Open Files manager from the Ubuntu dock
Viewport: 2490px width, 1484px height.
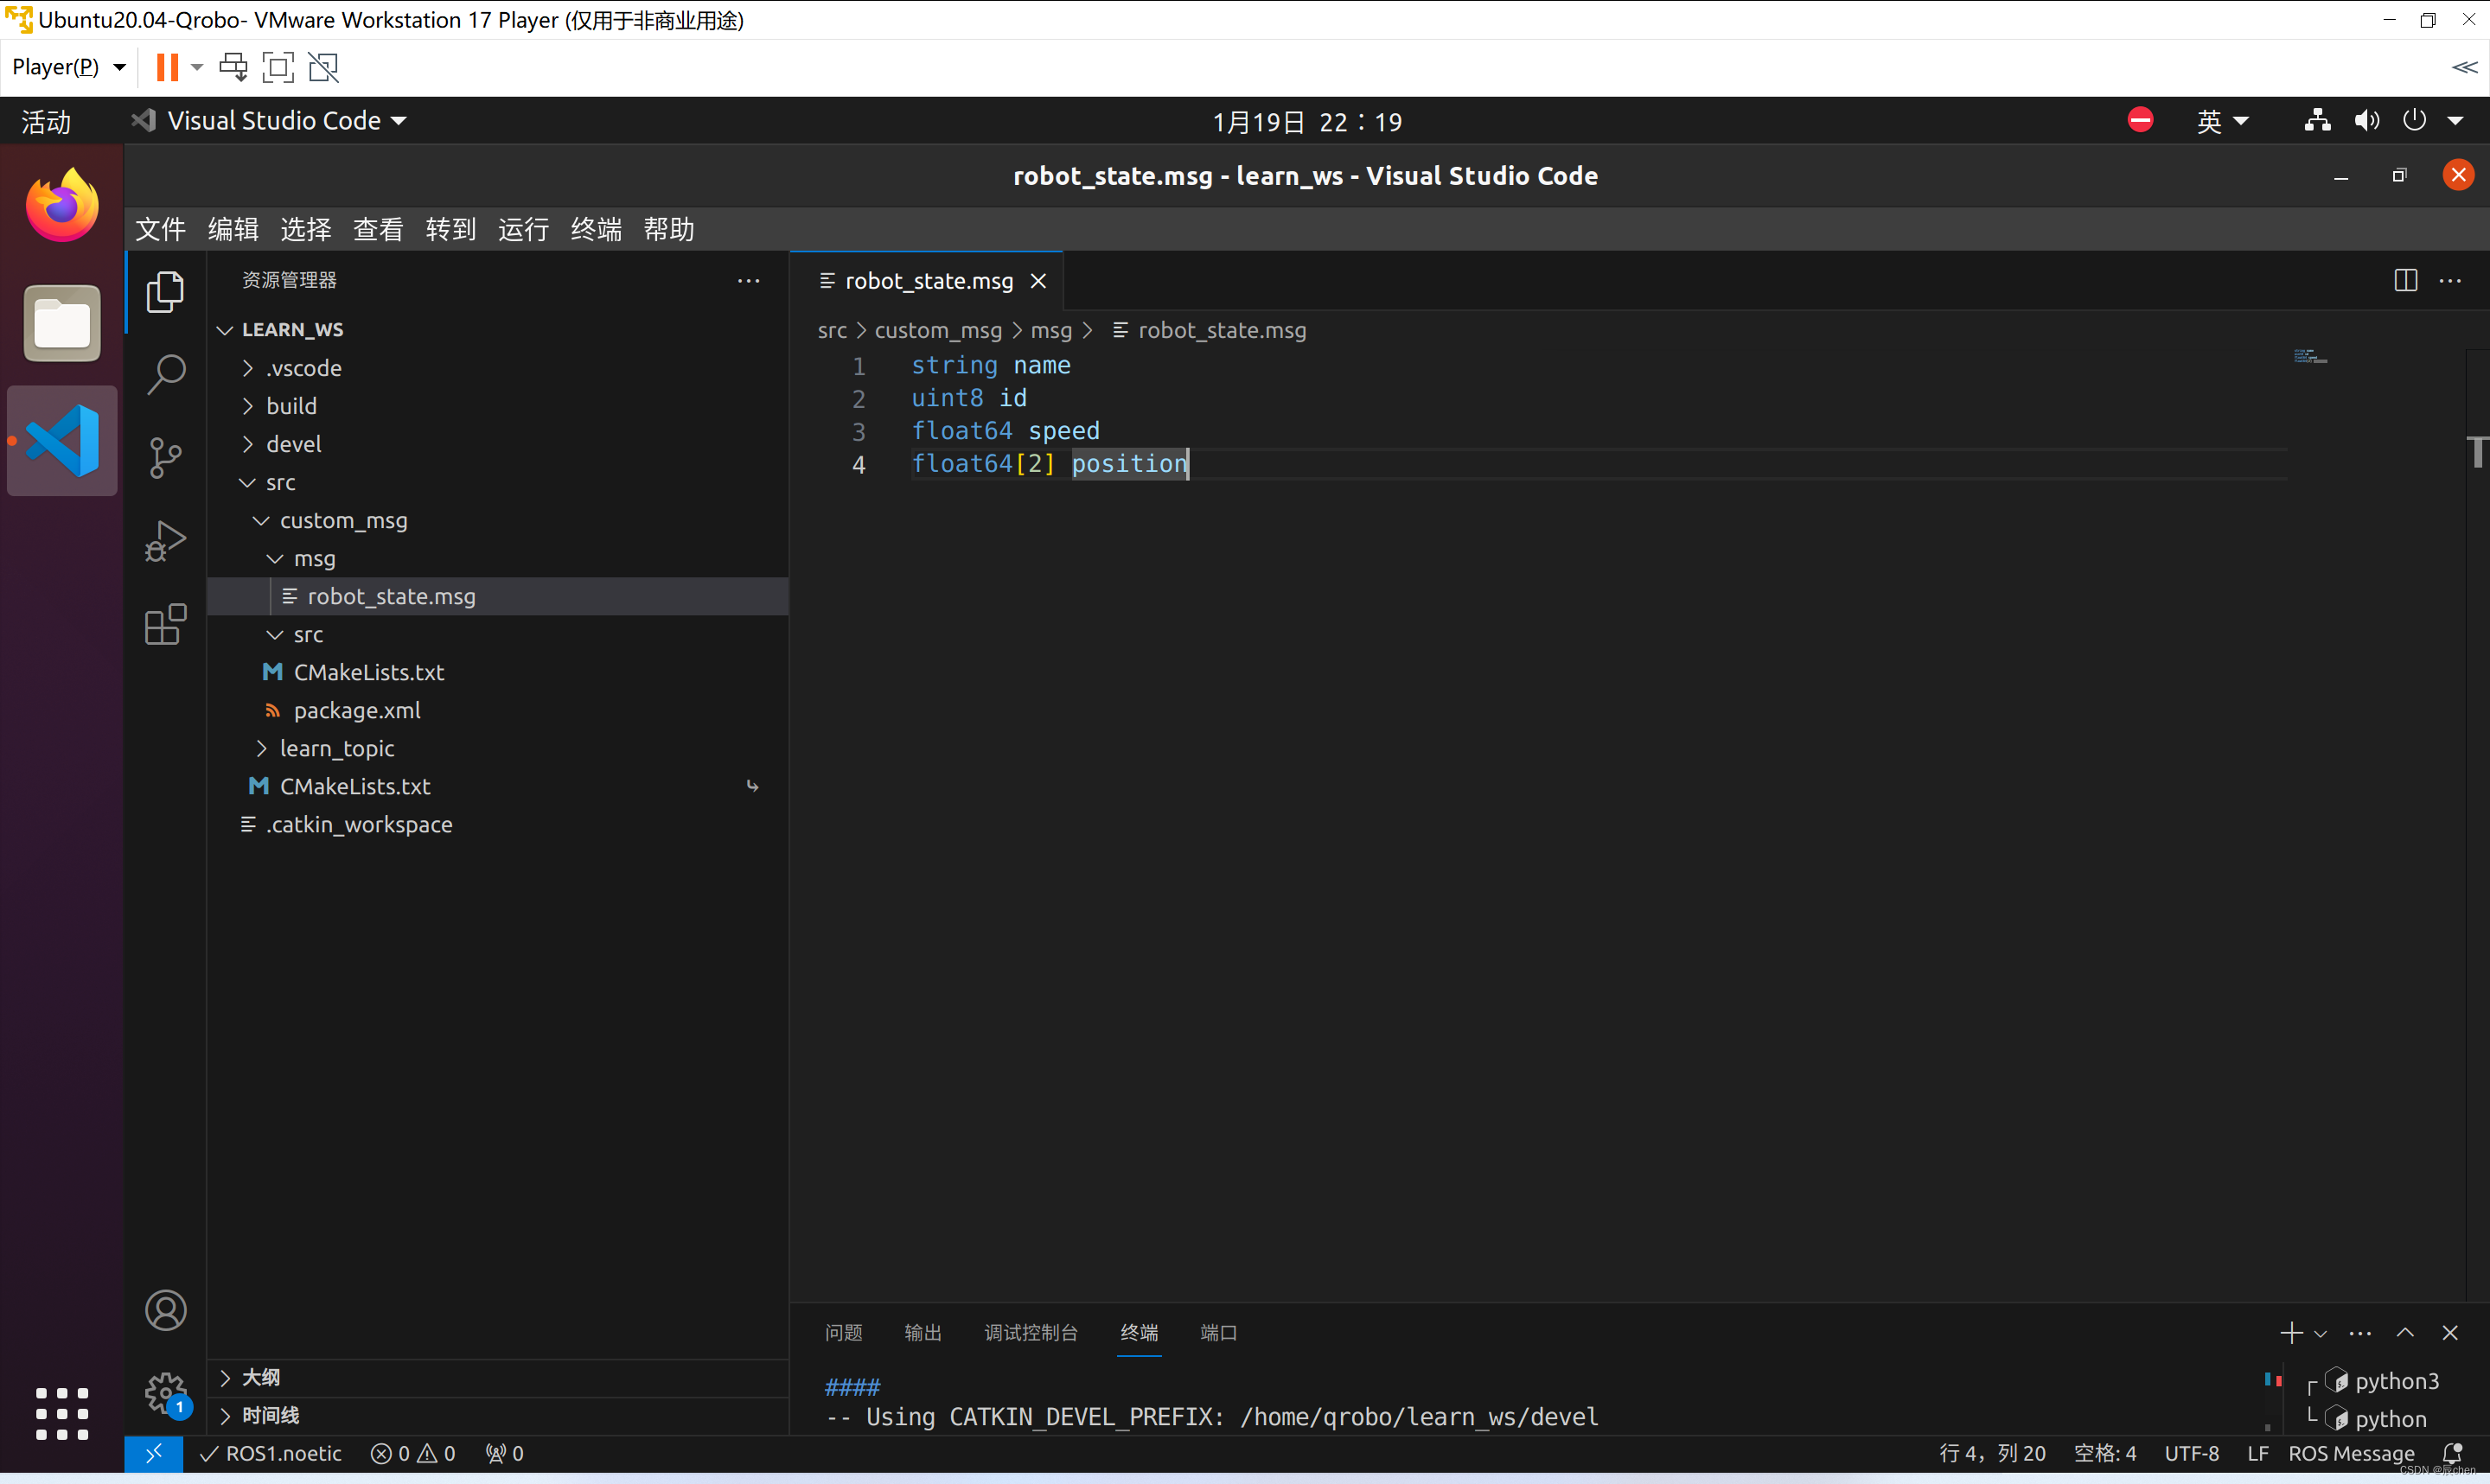click(x=62, y=323)
